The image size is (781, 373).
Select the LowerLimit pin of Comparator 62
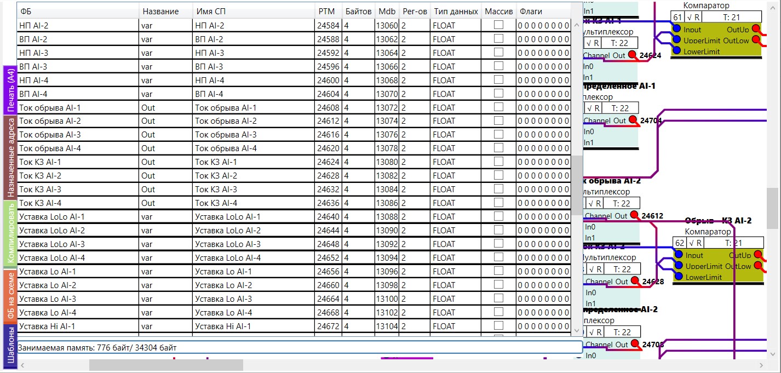pos(679,277)
